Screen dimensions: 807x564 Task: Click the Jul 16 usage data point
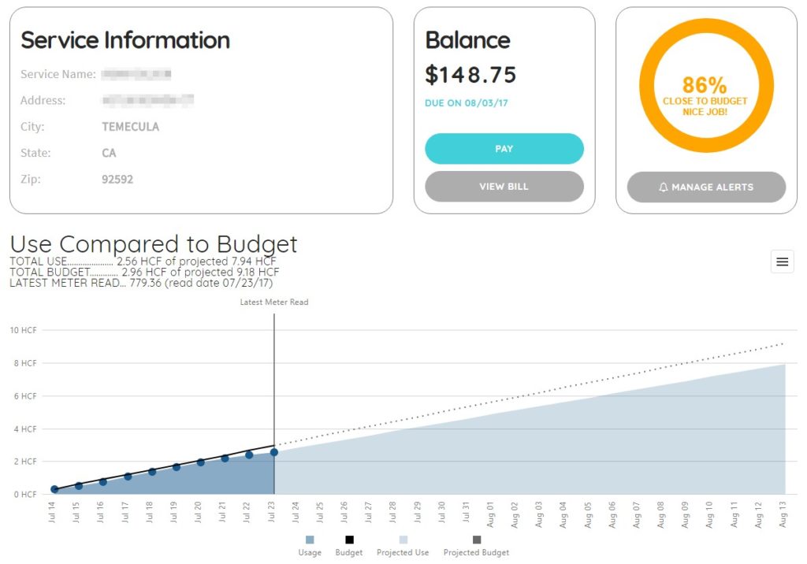click(x=103, y=481)
